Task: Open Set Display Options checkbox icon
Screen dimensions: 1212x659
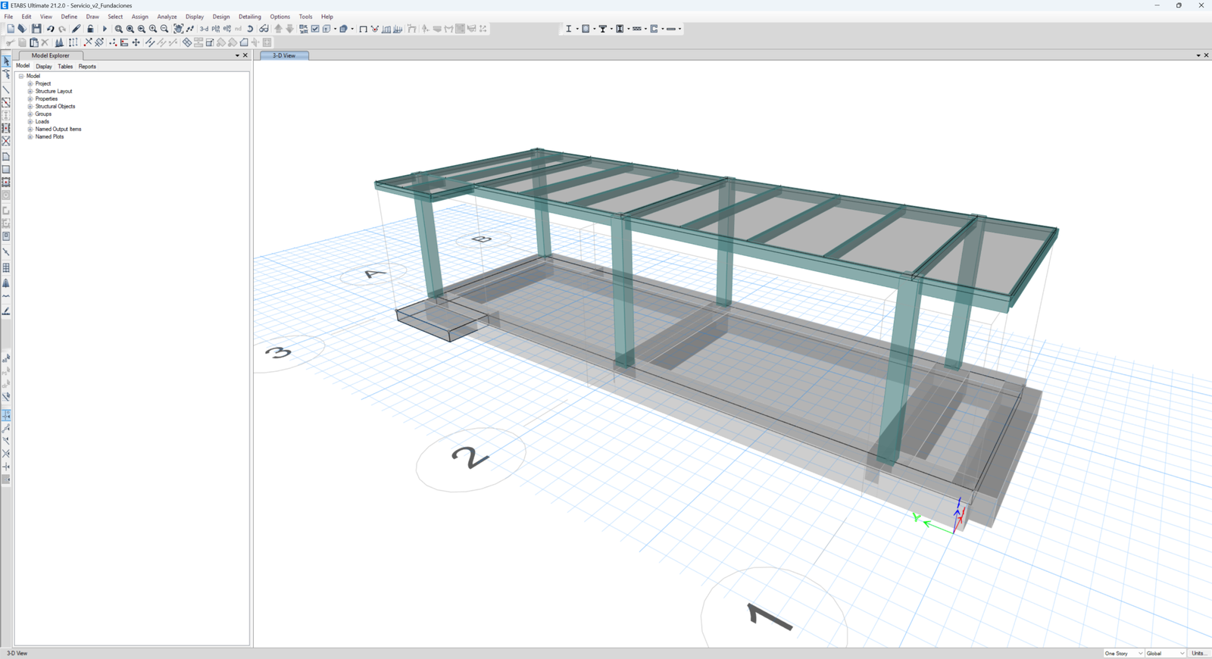Action: tap(315, 29)
